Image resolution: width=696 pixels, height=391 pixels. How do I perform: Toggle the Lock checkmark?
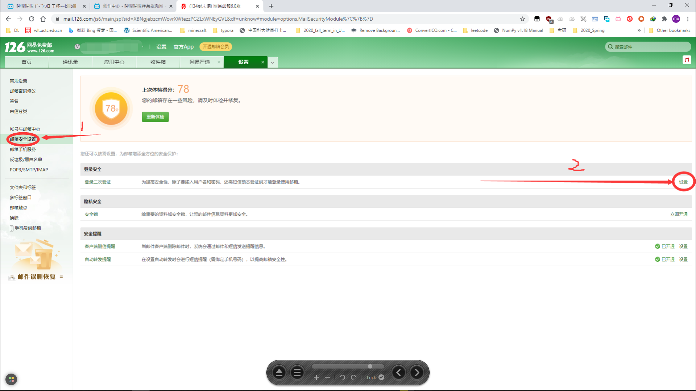pos(381,377)
